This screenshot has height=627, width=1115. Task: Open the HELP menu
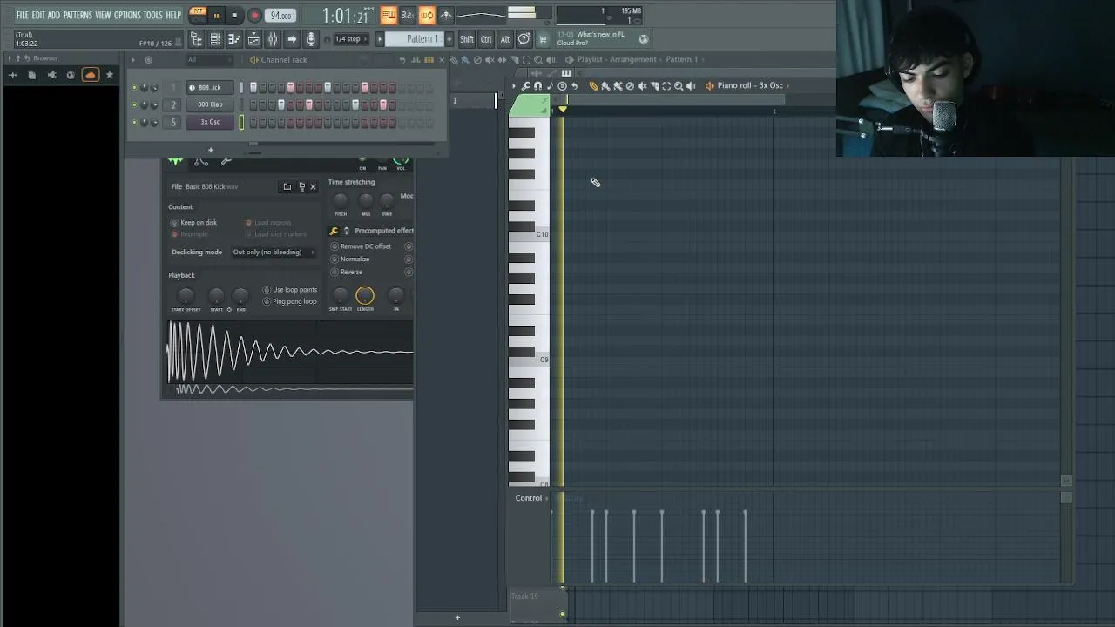click(x=173, y=15)
